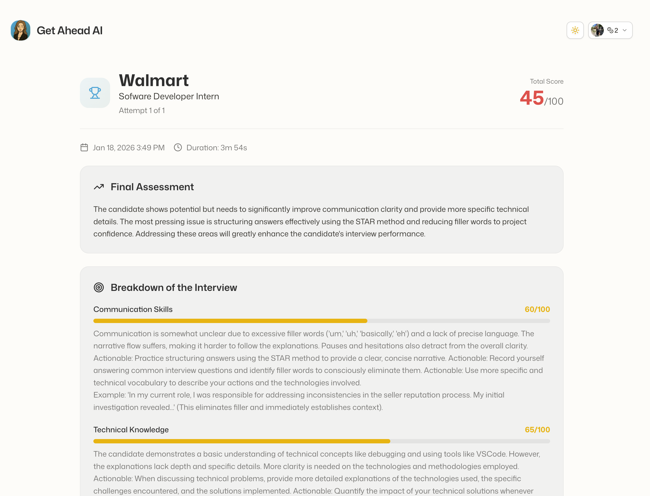This screenshot has height=496, width=650.
Task: Click the trending arrow icon by Final Assessment
Action: (99, 186)
